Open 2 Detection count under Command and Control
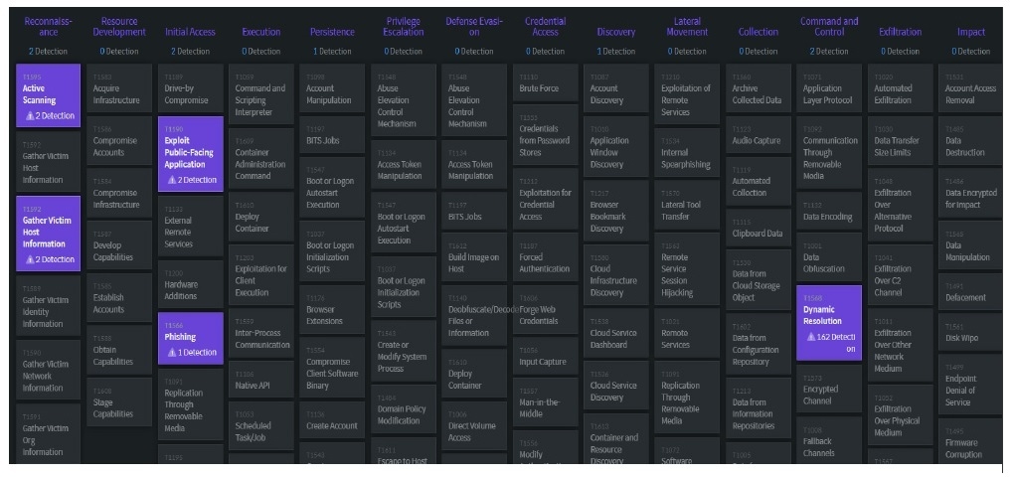The image size is (1013, 478). [829, 51]
